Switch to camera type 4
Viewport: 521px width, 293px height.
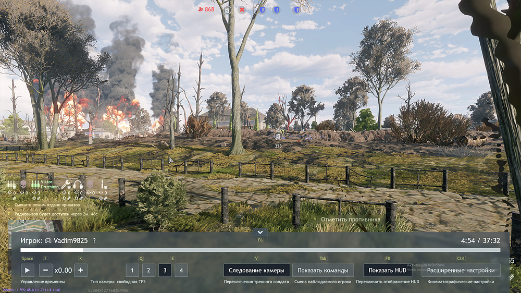[181, 270]
